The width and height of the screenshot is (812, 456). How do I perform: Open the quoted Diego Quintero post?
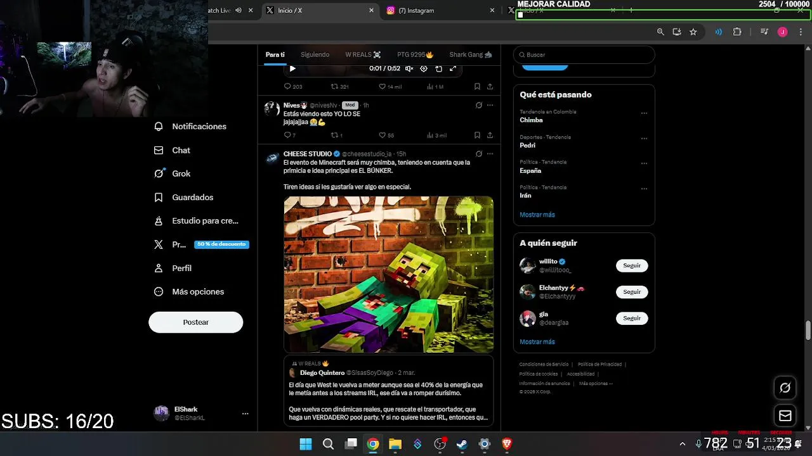388,390
